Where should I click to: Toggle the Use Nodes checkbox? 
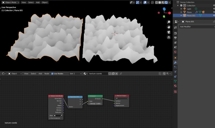tap(52, 74)
